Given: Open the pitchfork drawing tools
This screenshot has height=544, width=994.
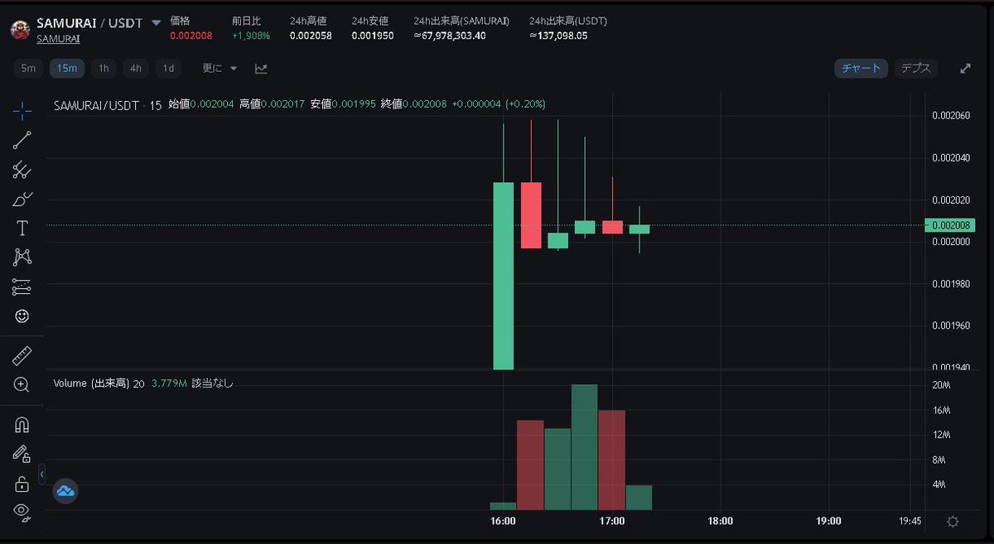Looking at the screenshot, I should (22, 170).
